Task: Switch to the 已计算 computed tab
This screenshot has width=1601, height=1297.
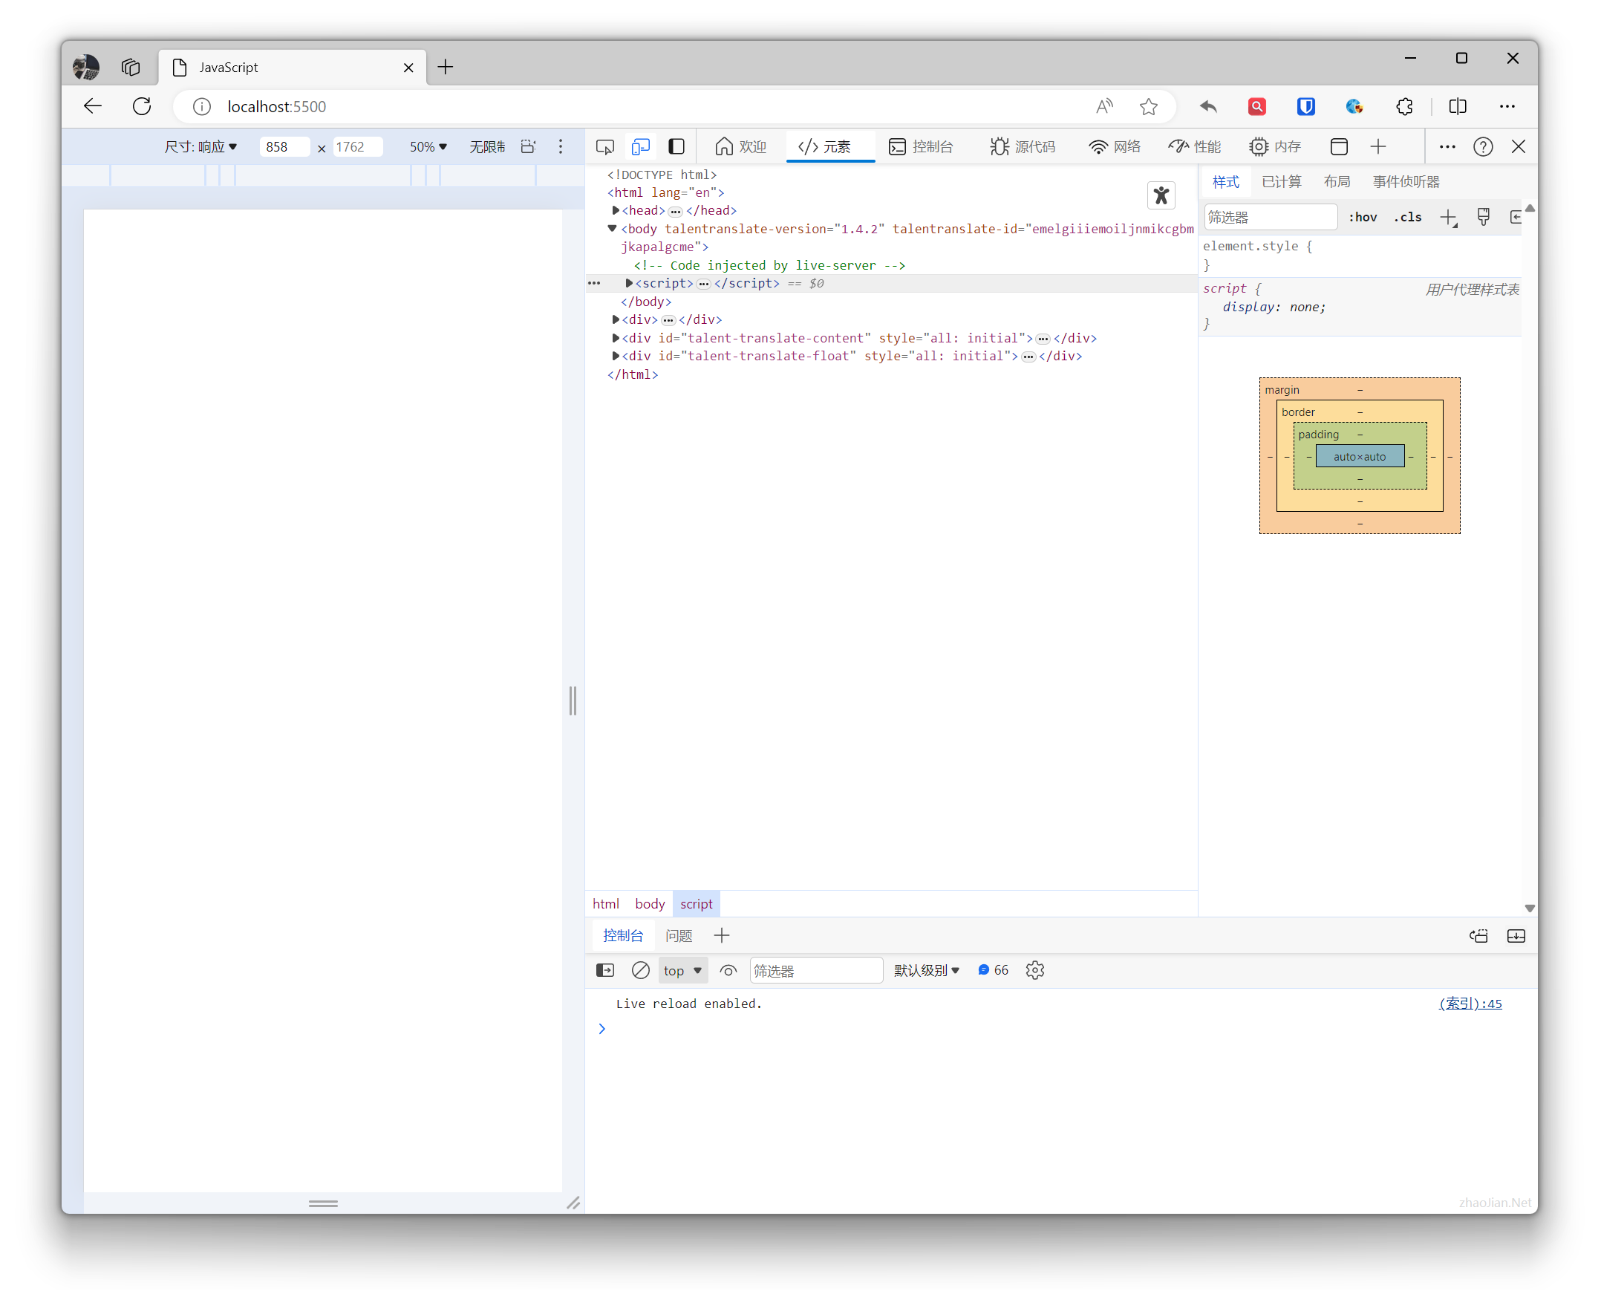Action: pos(1281,181)
